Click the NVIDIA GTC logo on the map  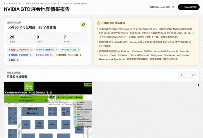point(29,86)
